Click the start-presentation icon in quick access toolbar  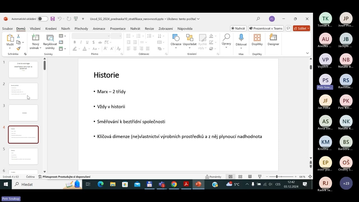(x=76, y=19)
